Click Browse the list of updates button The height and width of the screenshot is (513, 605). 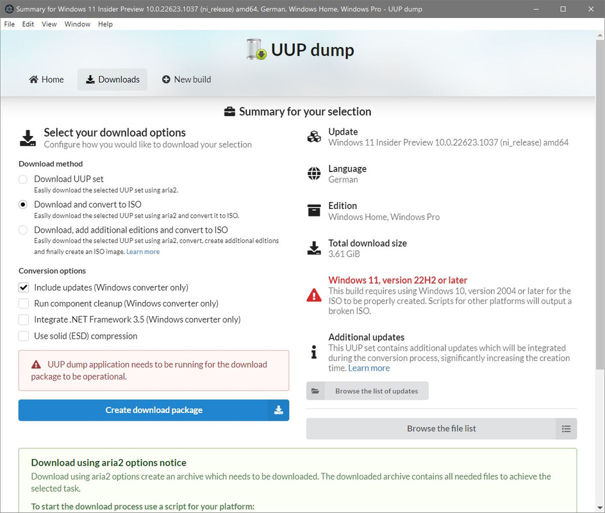367,391
